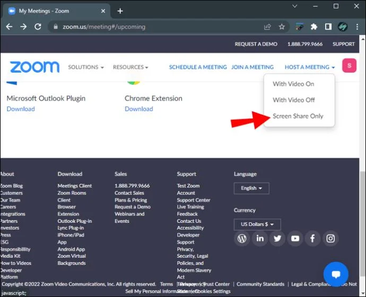Select With Video Off
This screenshot has height=297, width=366.
pos(294,100)
